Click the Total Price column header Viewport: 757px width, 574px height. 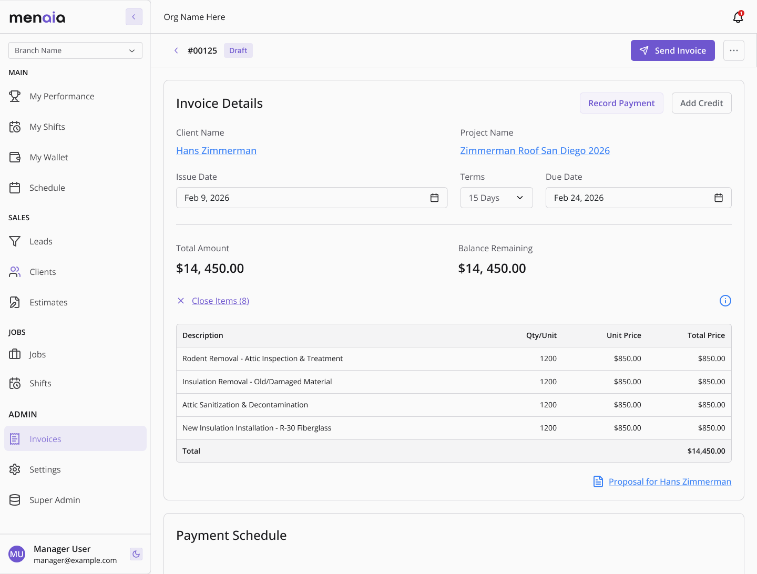[706, 335]
